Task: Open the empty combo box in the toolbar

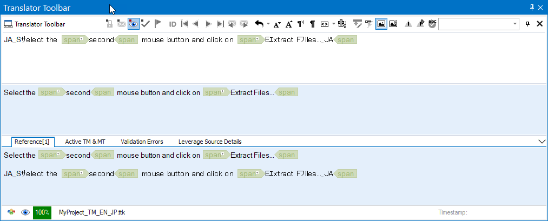Action: point(479,24)
